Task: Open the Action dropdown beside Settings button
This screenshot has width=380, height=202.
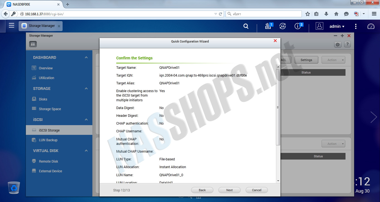Action: point(333,60)
